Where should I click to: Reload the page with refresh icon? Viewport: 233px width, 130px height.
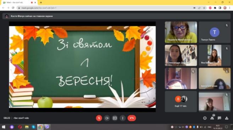pyautogui.click(x=13, y=8)
